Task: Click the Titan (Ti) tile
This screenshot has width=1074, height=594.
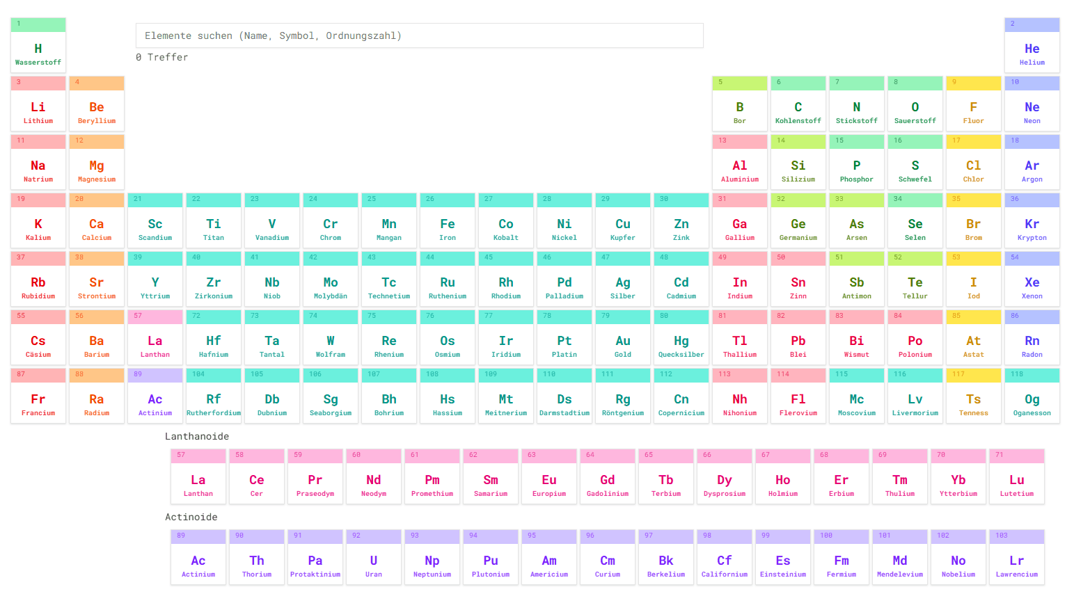Action: click(214, 220)
